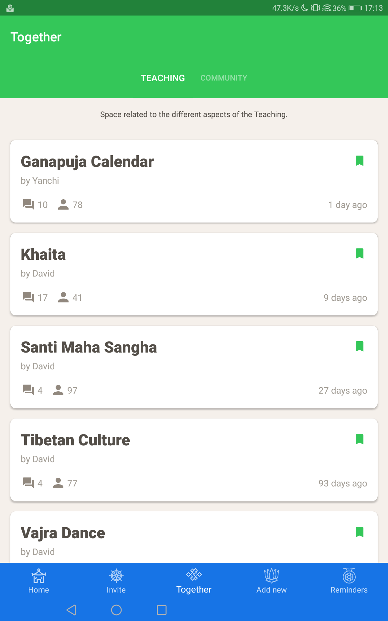Viewport: 388px width, 621px height.
Task: Toggle bookmark on Ganapuja Calendar
Action: click(x=360, y=161)
